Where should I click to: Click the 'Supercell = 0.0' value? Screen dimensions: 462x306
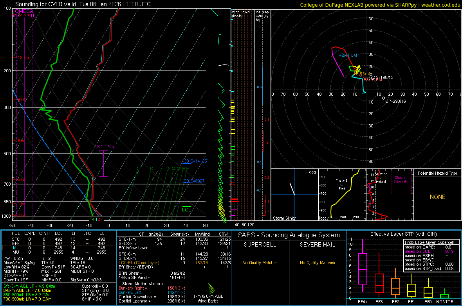(95, 286)
